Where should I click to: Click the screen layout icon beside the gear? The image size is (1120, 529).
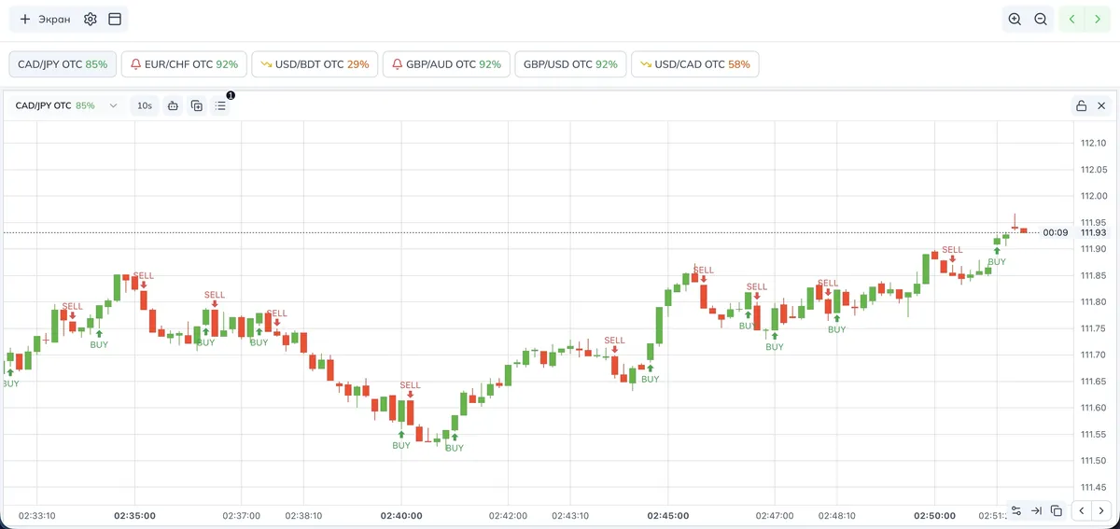coord(115,19)
